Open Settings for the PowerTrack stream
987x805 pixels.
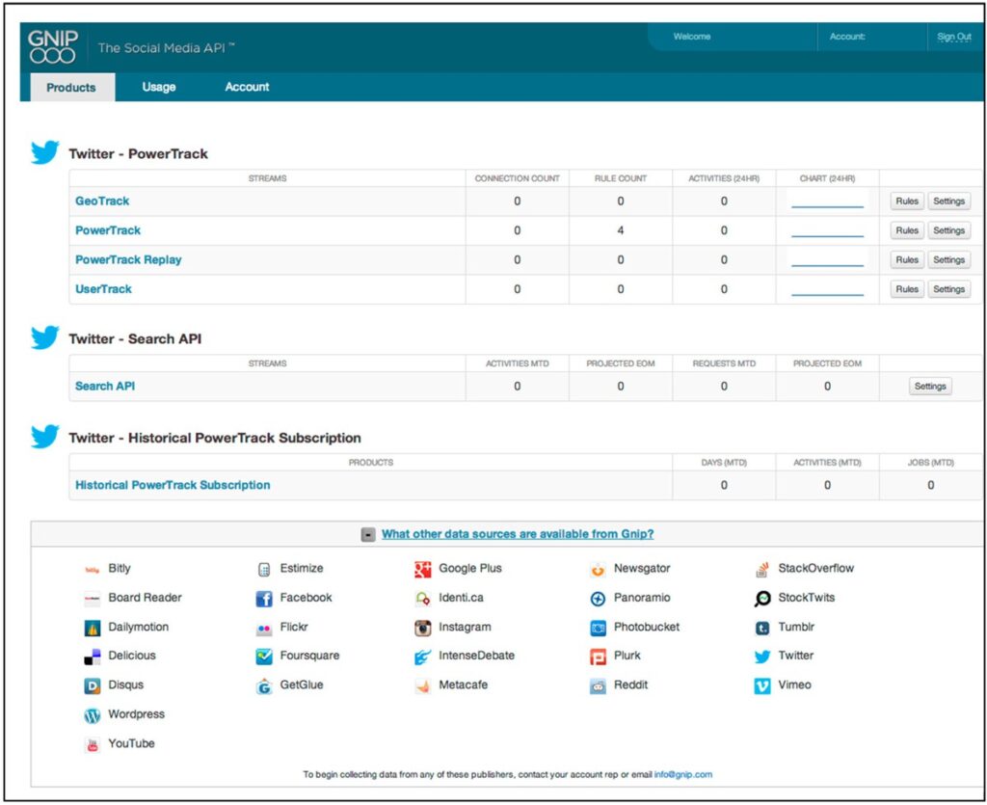pyautogui.click(x=948, y=230)
